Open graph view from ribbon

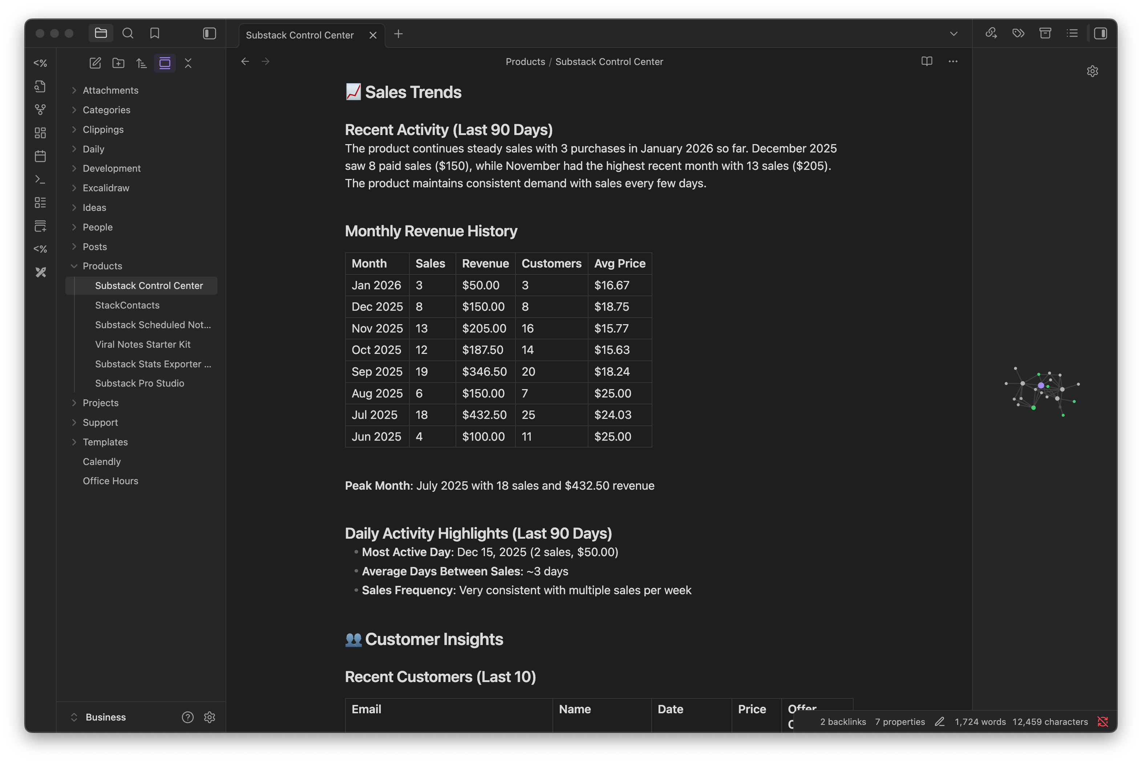click(x=40, y=110)
